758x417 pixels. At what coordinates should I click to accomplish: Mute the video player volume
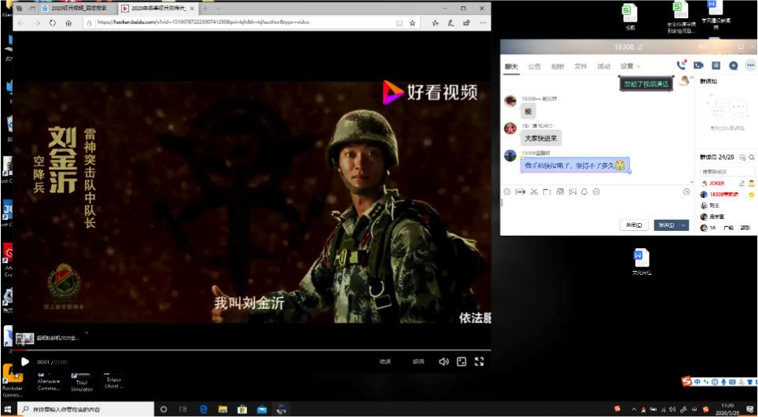pos(443,361)
